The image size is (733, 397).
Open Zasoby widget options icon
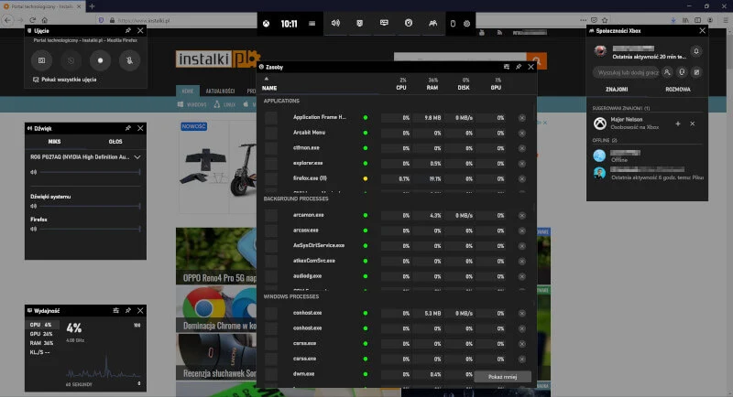click(507, 67)
